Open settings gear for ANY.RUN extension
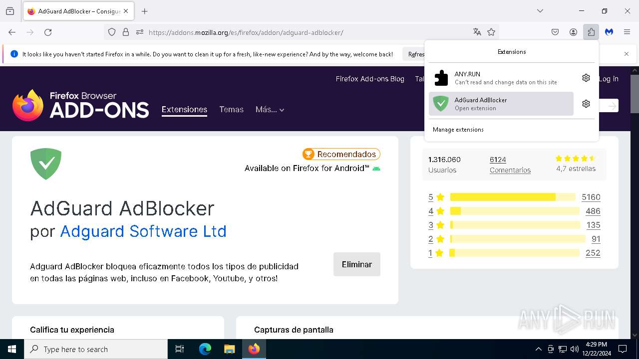639x359 pixels. (x=586, y=78)
